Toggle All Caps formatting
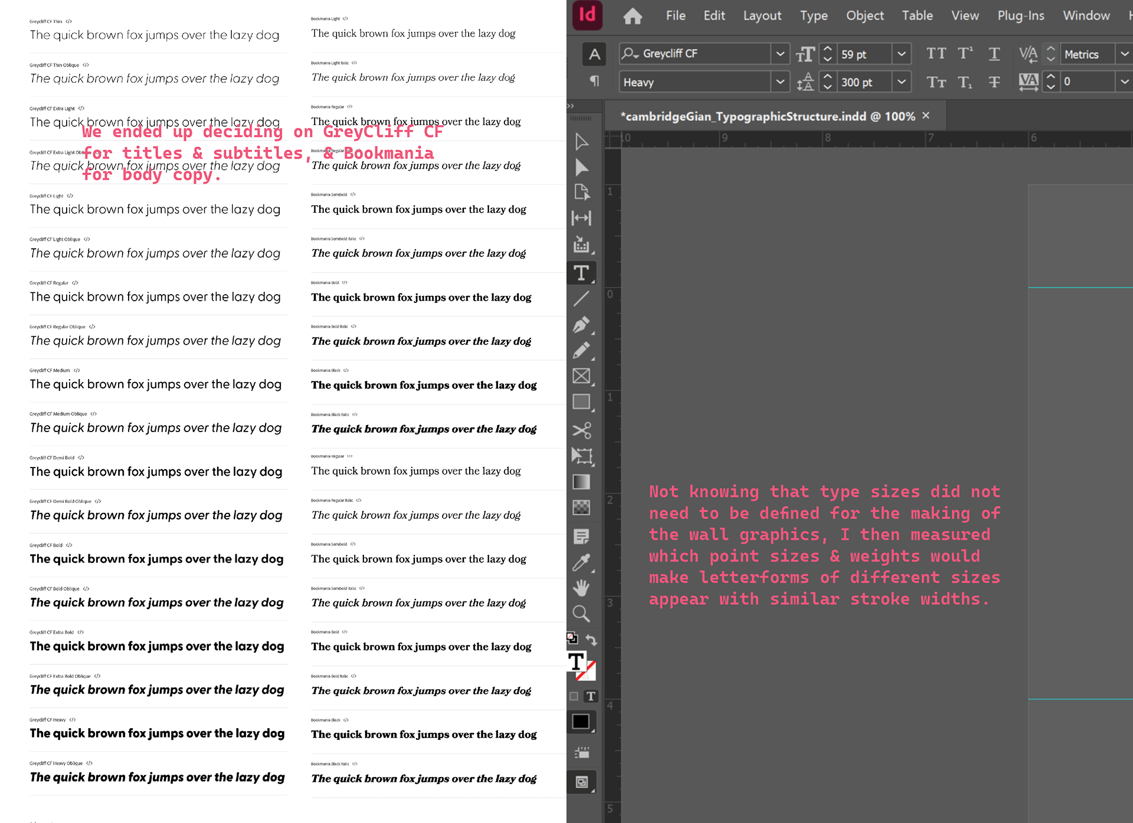The image size is (1133, 823). tap(936, 54)
